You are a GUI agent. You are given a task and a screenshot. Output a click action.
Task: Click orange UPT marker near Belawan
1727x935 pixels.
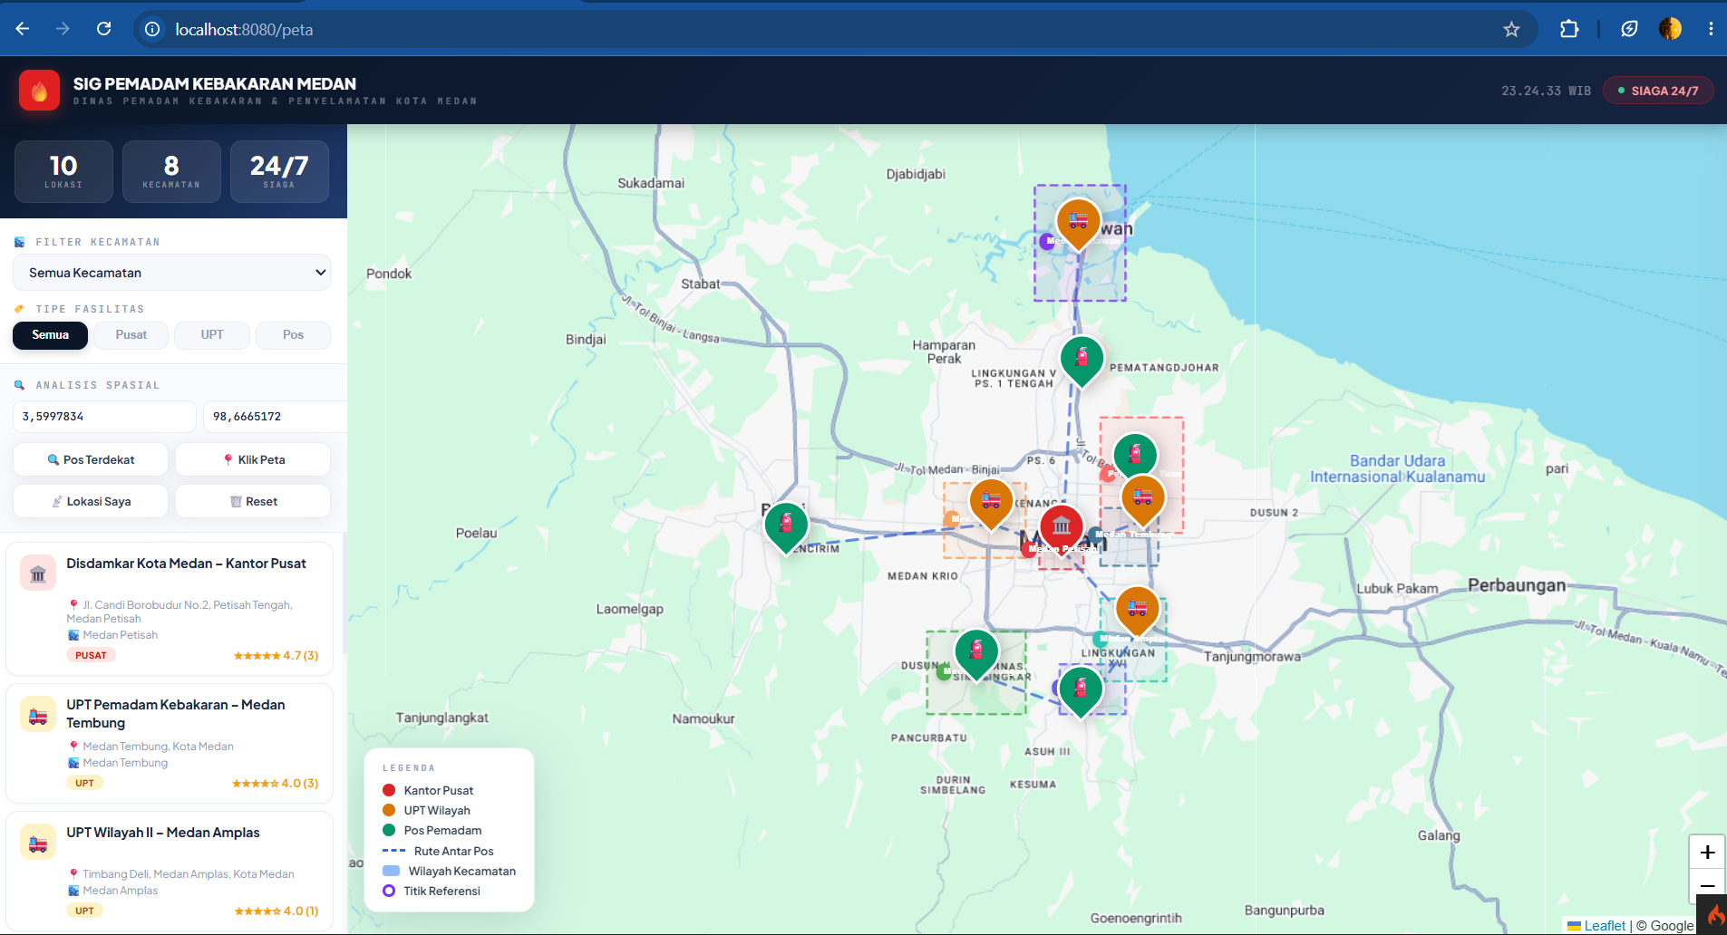pos(1078,222)
